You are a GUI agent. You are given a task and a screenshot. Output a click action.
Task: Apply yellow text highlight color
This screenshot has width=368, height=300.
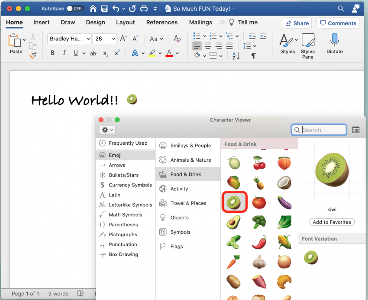pyautogui.click(x=152, y=53)
